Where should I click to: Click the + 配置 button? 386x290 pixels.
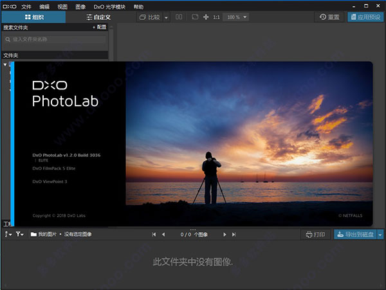[100, 27]
